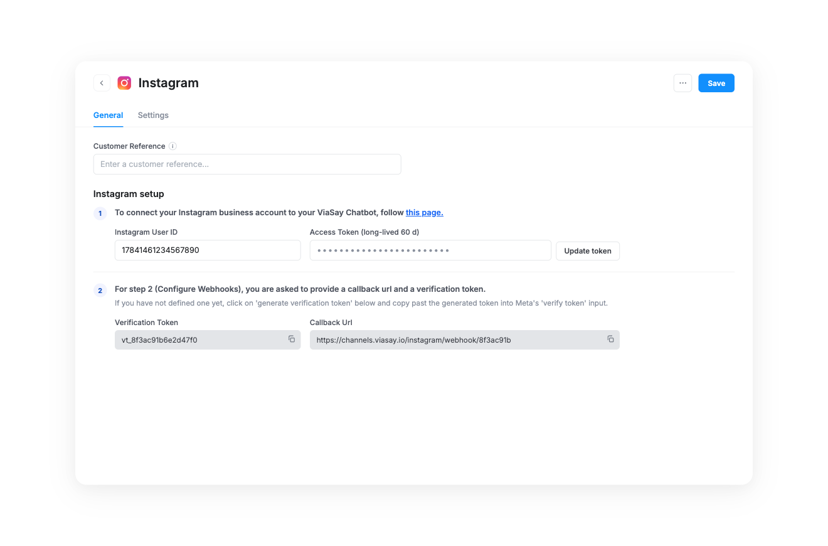Click the 'Access Token (long-lived 60 d)' label
828x546 pixels.
pos(364,232)
